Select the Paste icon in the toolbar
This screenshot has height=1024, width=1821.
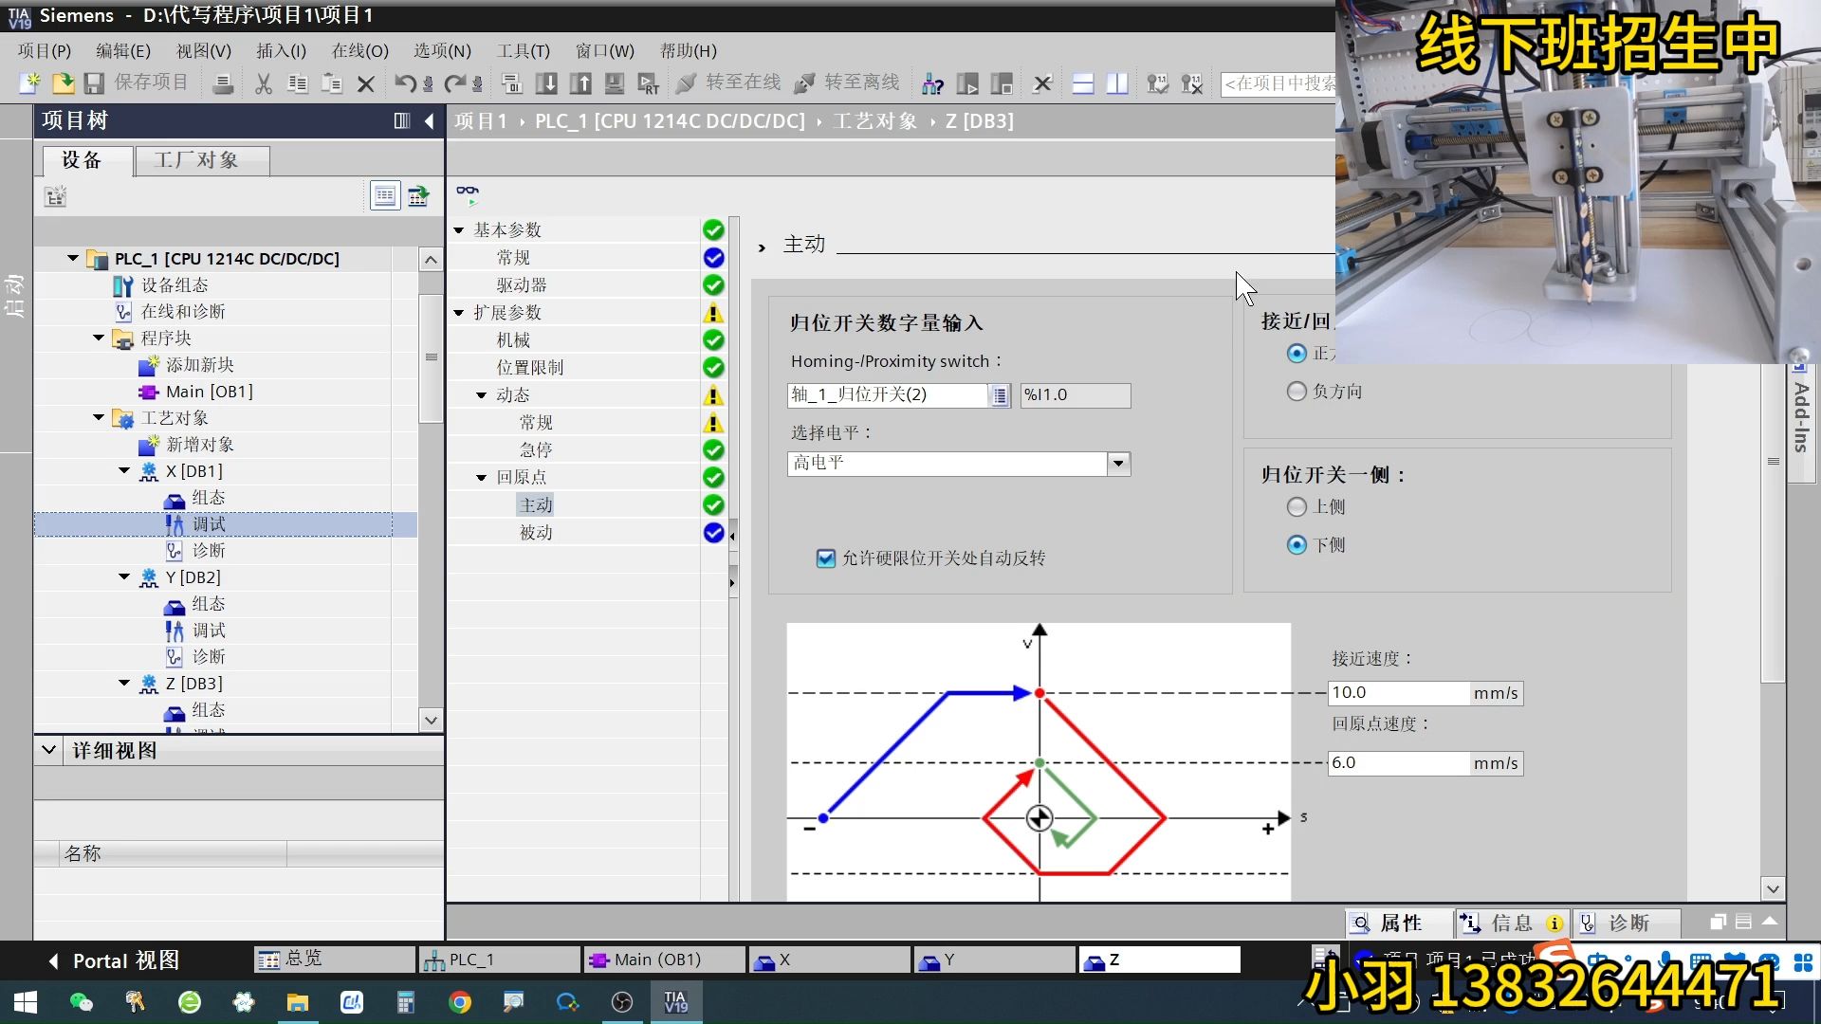pyautogui.click(x=332, y=83)
